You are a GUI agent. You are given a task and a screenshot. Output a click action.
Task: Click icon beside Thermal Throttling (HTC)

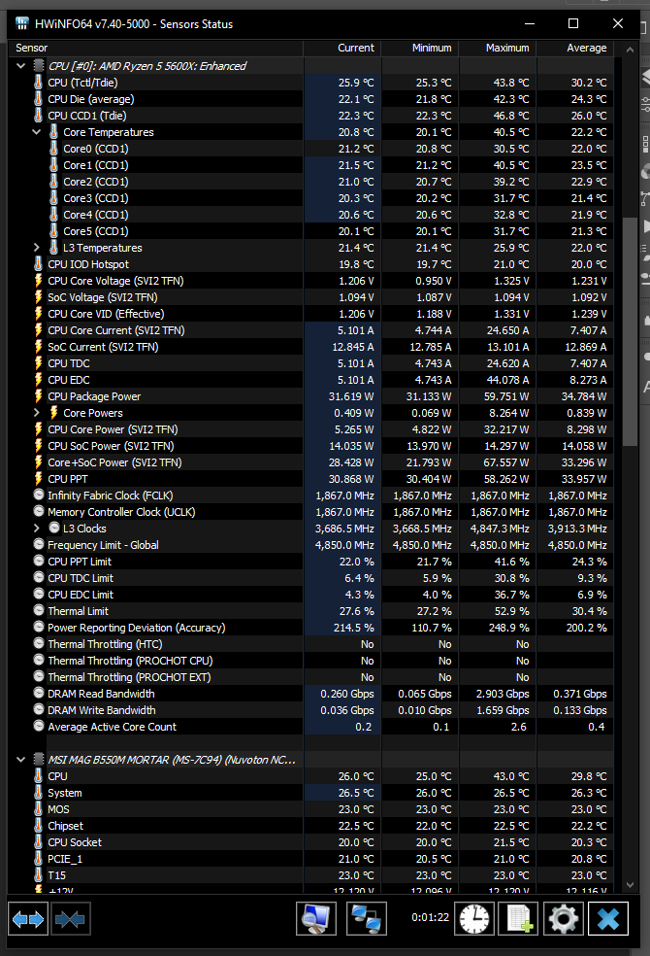(x=39, y=644)
